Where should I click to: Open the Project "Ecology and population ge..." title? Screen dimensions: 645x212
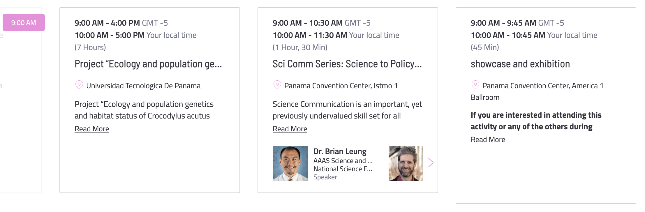(x=148, y=64)
